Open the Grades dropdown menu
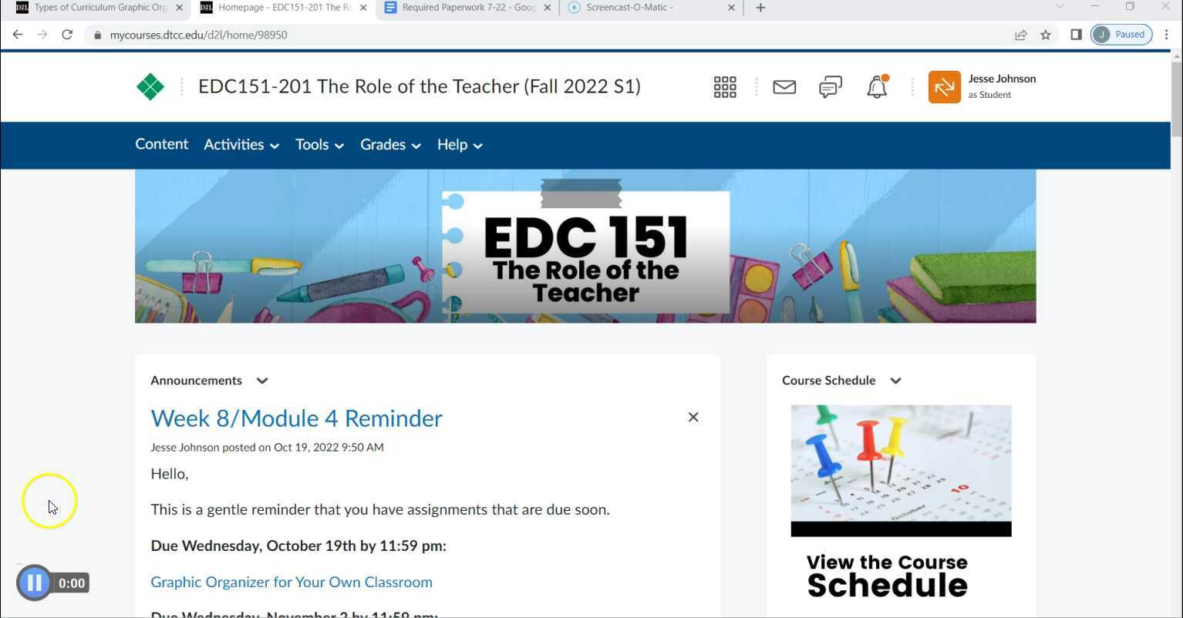Viewport: 1183px width, 618px height. coord(389,145)
